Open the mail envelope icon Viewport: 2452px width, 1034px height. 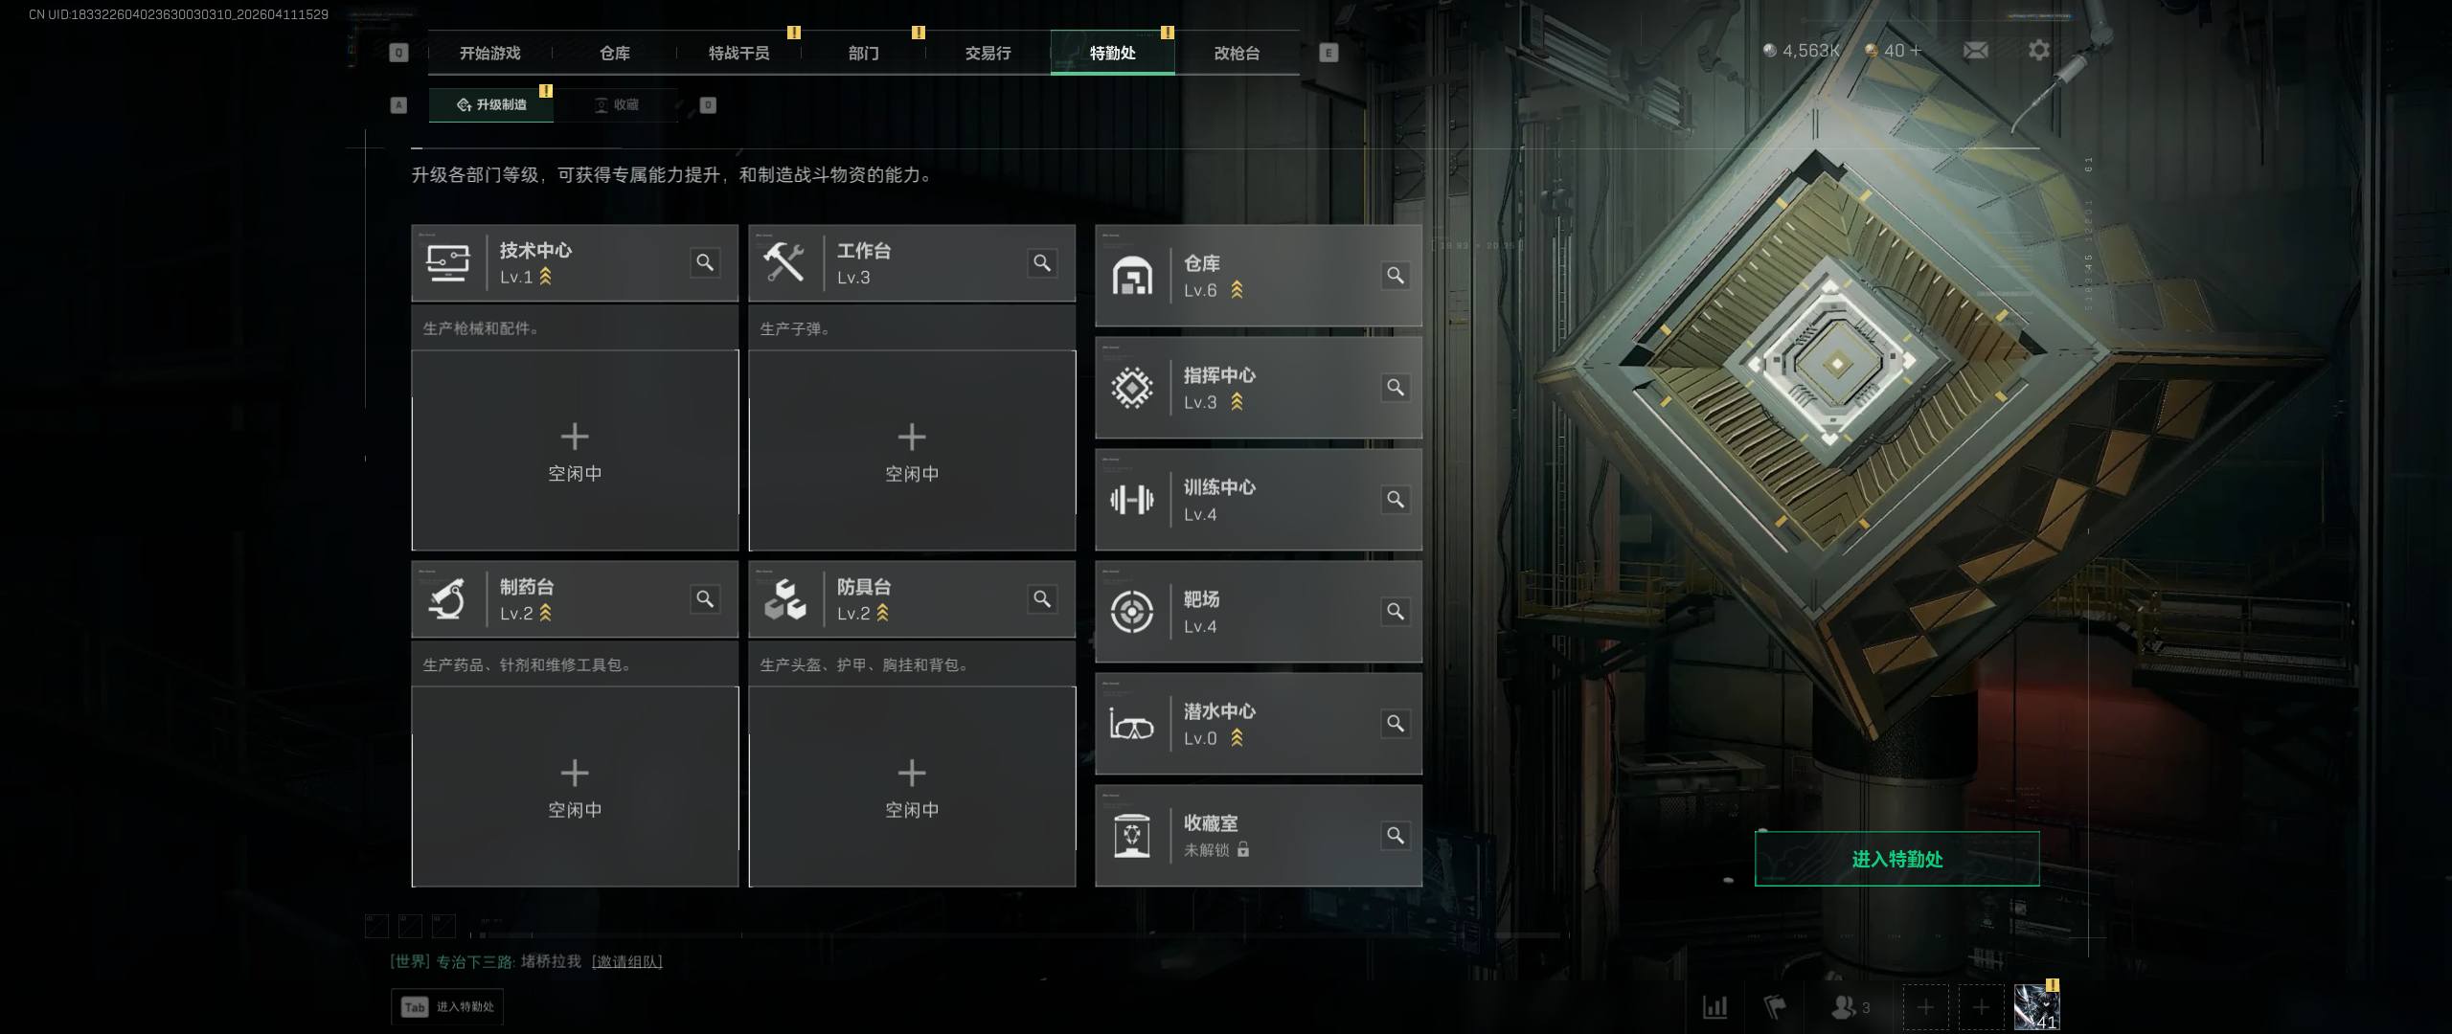pos(1975,51)
